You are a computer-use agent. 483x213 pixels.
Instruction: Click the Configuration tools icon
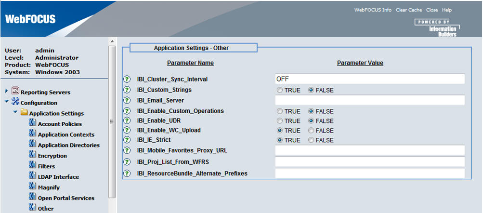(x=15, y=101)
